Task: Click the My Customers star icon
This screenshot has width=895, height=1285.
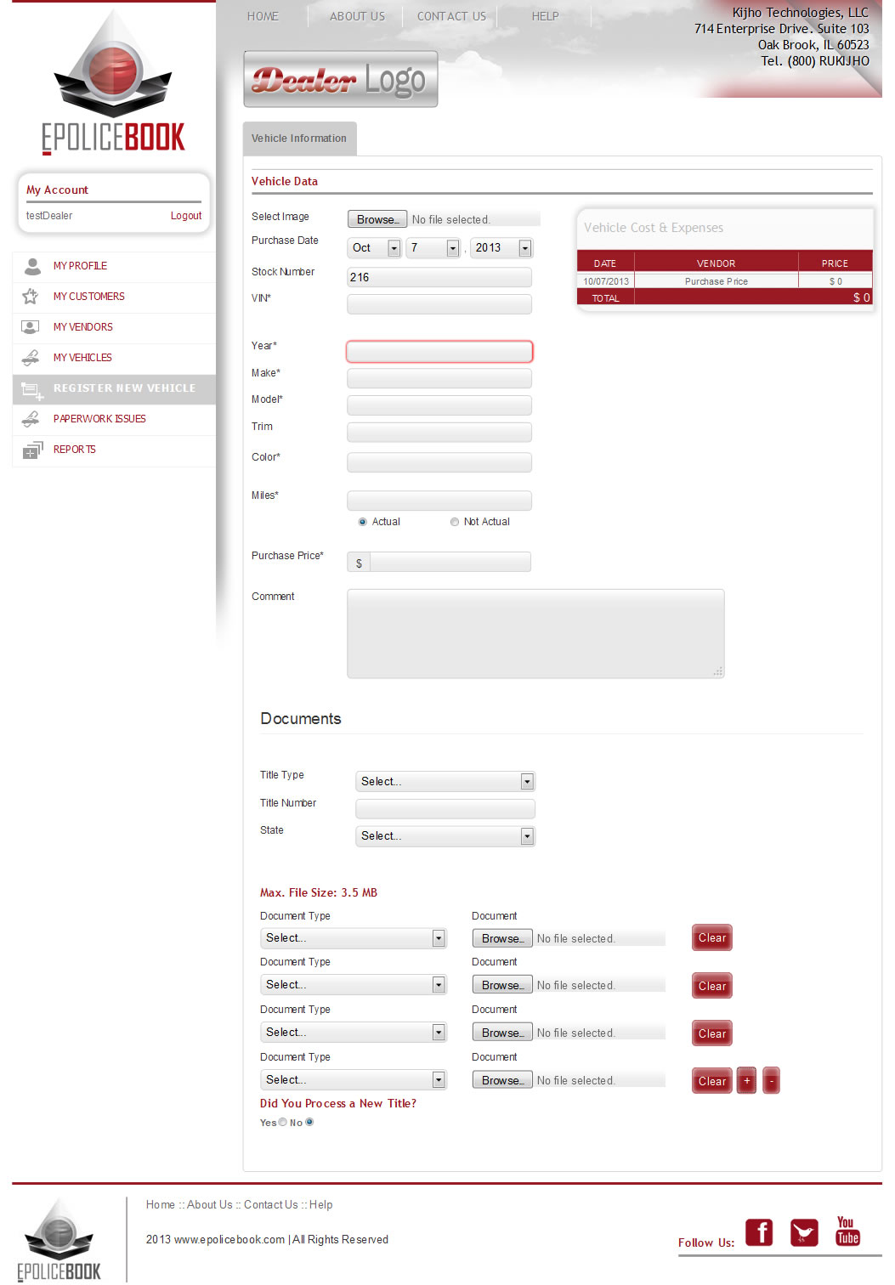Action: [31, 297]
